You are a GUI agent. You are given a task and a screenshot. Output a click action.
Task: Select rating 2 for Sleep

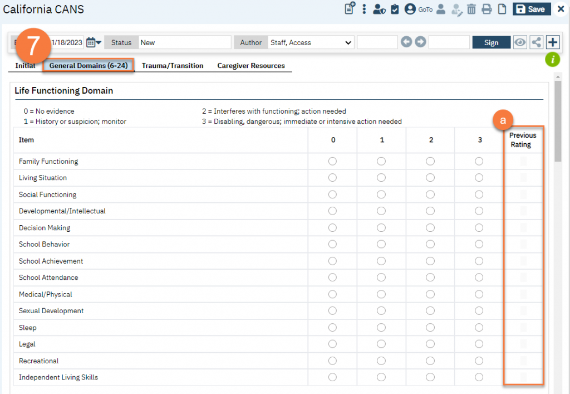pyautogui.click(x=430, y=328)
